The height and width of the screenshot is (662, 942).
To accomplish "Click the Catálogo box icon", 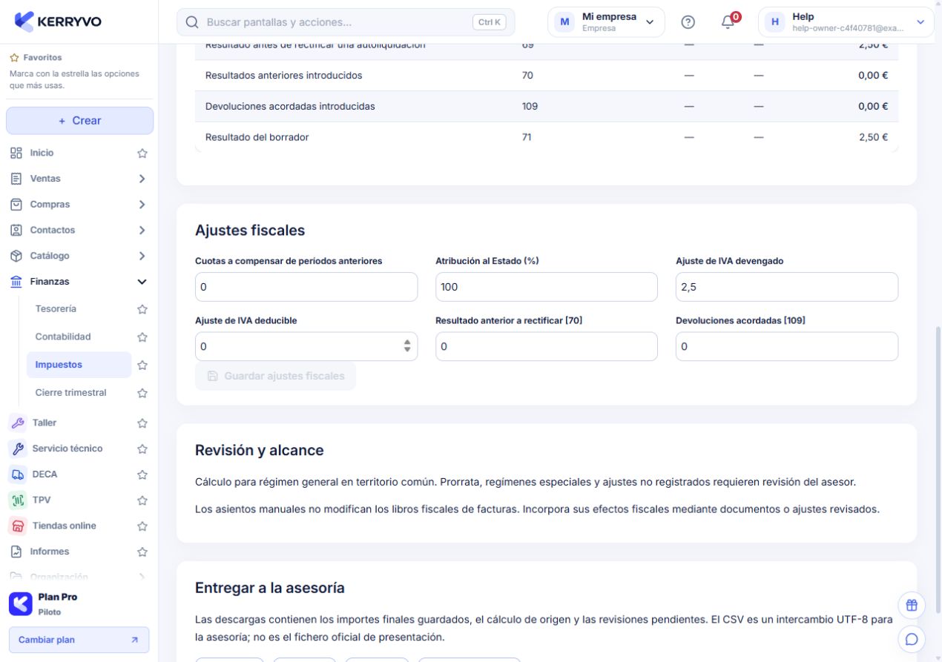I will click(16, 256).
